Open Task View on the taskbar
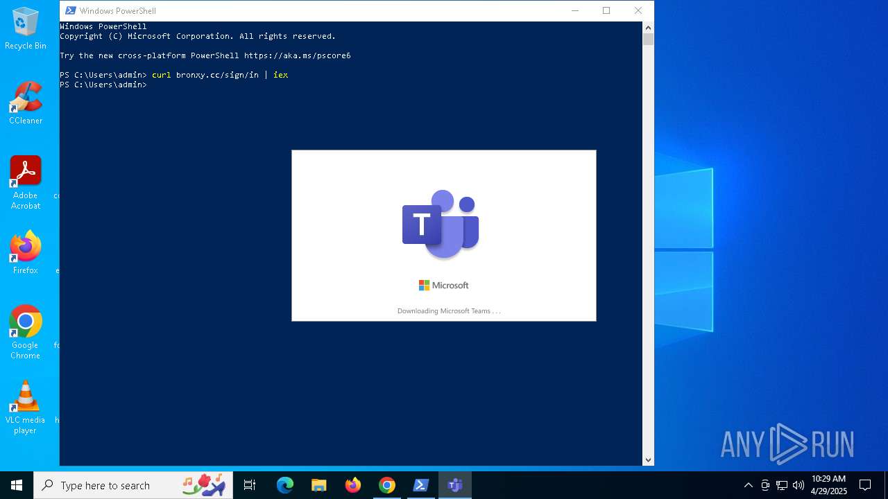The image size is (888, 499). pos(250,485)
